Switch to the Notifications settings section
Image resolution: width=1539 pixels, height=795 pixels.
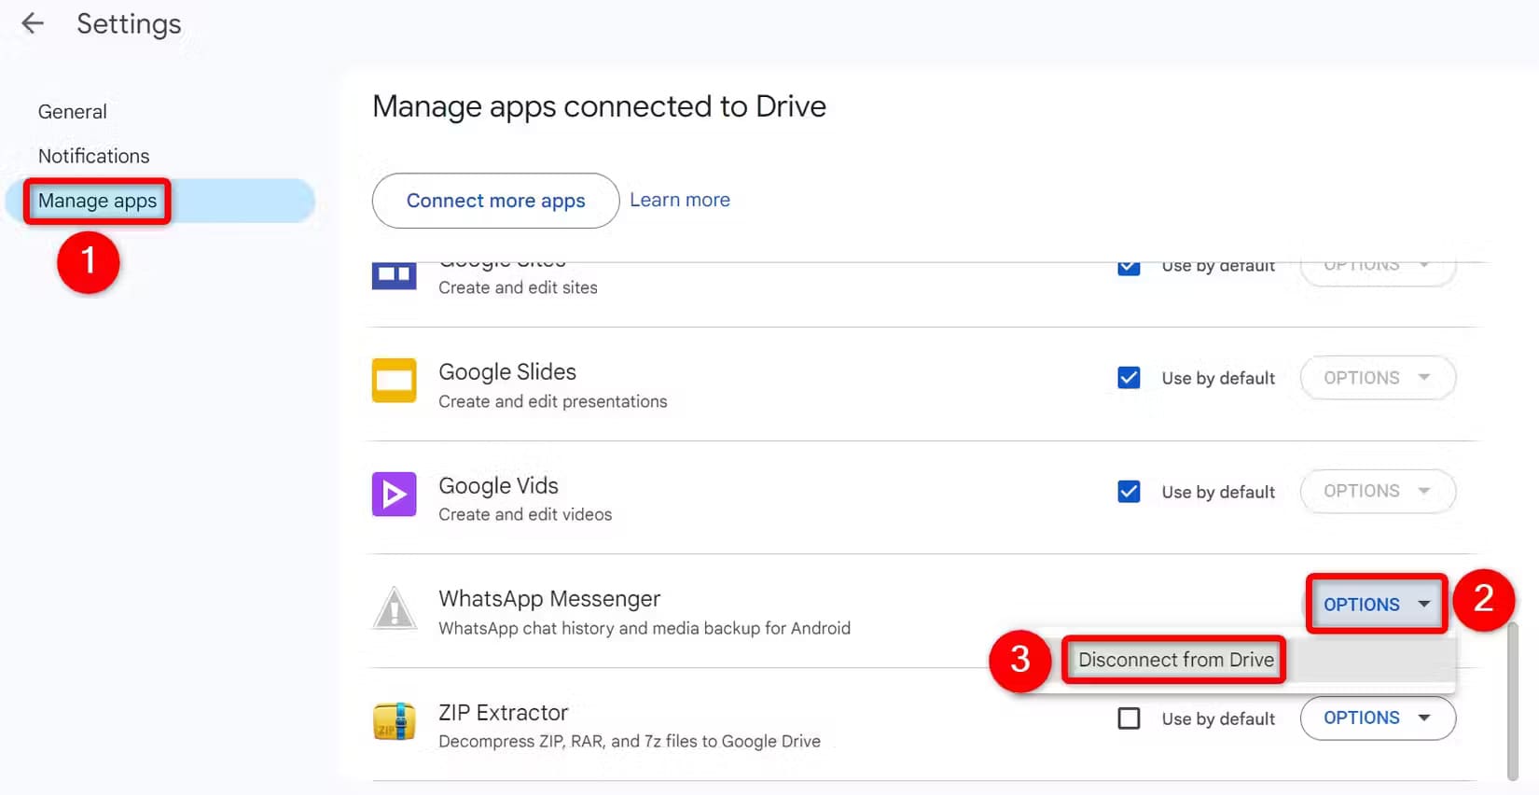tap(93, 156)
